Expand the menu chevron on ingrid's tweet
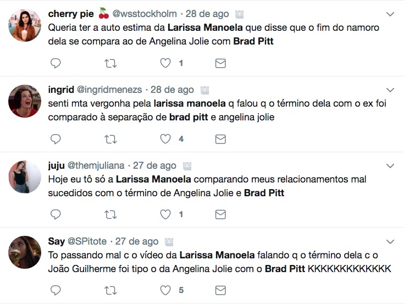Image resolution: width=404 pixels, height=304 pixels. coord(390,90)
